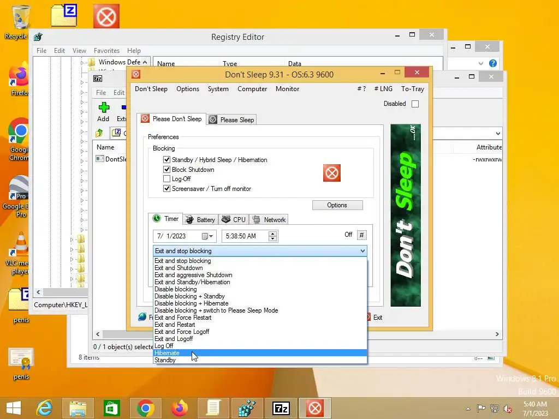This screenshot has height=419, width=559.
Task: Open the Computer menu
Action: (x=252, y=89)
